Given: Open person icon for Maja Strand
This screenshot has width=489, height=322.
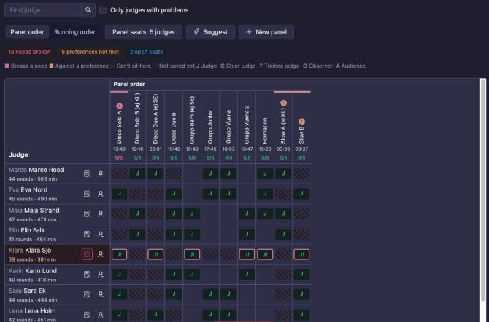Looking at the screenshot, I should [x=101, y=214].
